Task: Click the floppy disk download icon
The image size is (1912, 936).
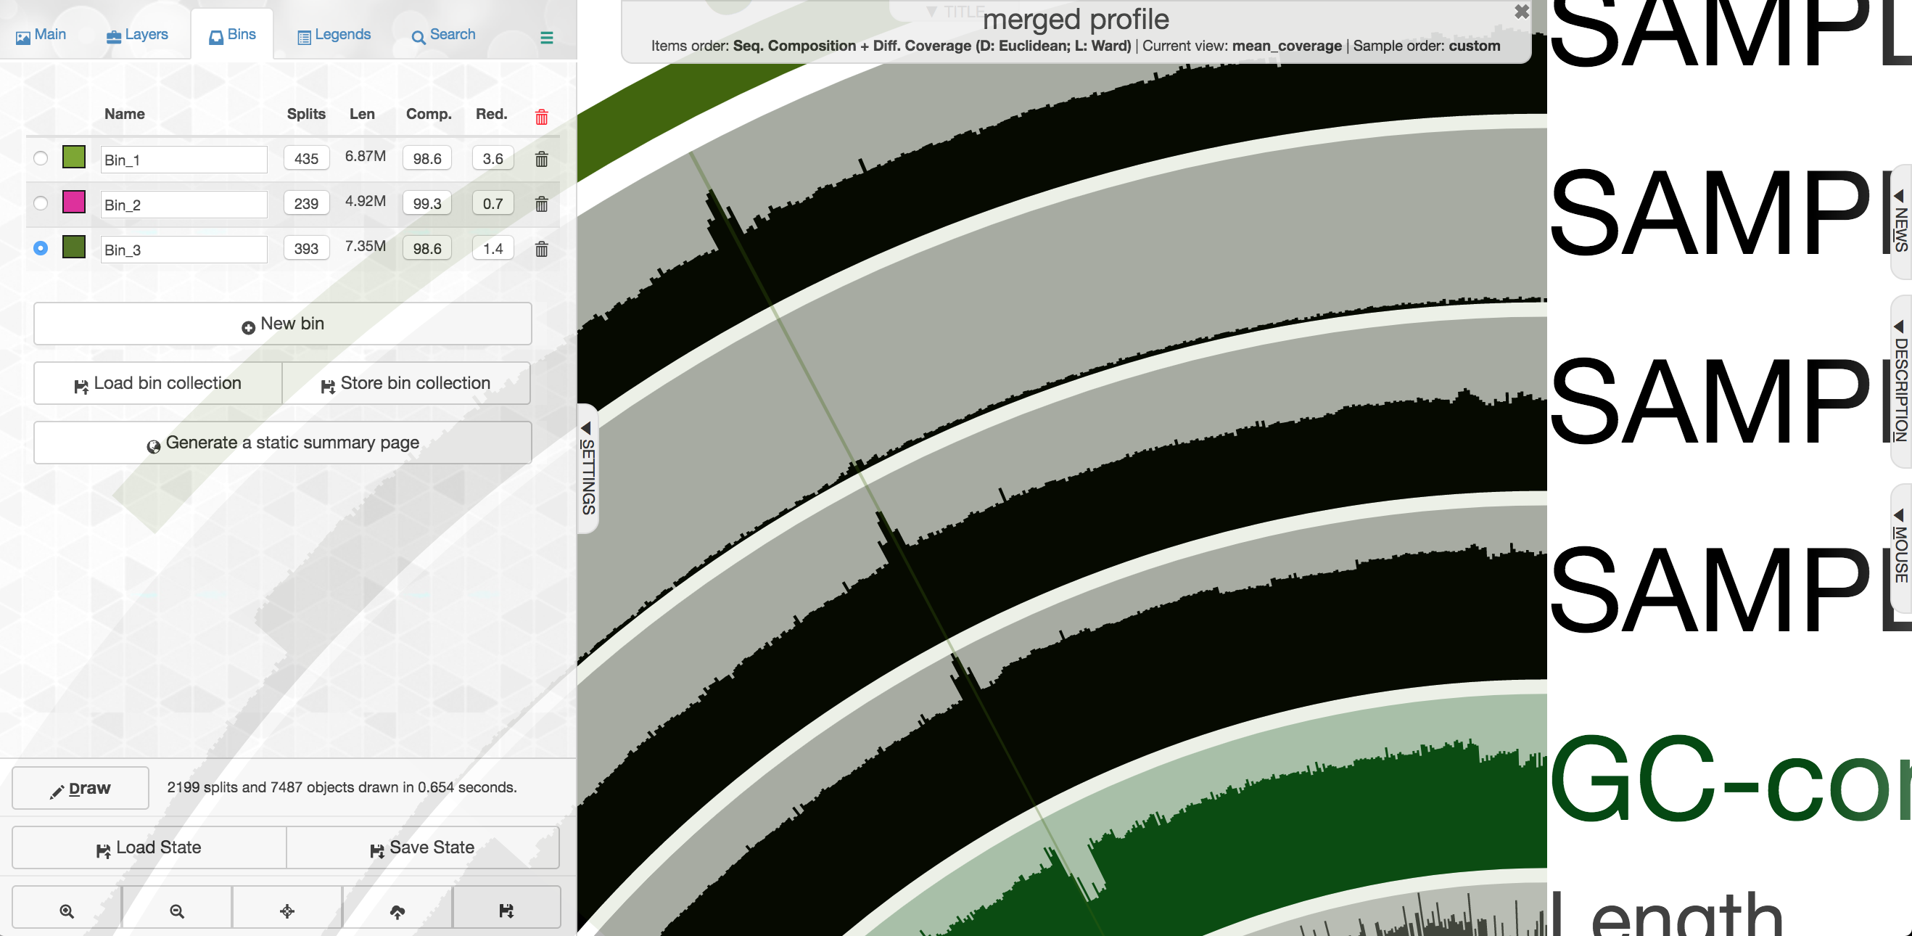Action: 506,911
